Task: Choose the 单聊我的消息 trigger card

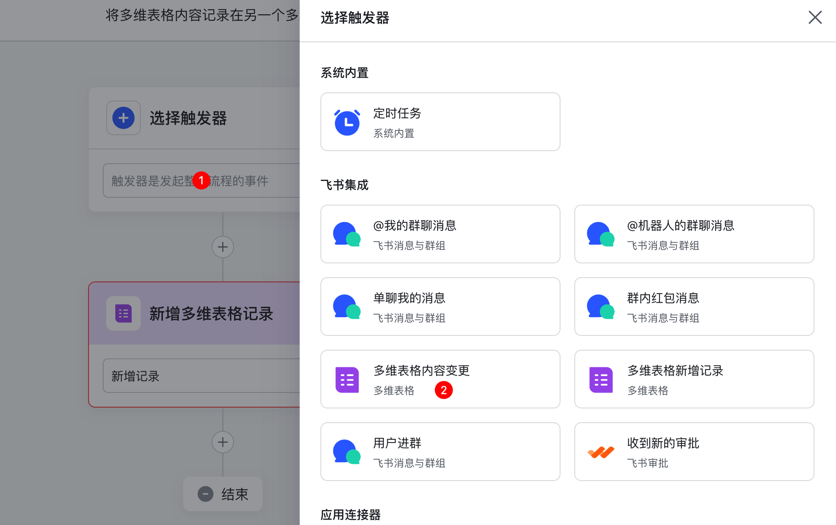Action: coord(440,307)
